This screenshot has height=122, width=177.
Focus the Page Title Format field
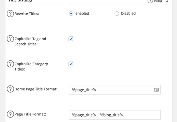tap(115, 115)
